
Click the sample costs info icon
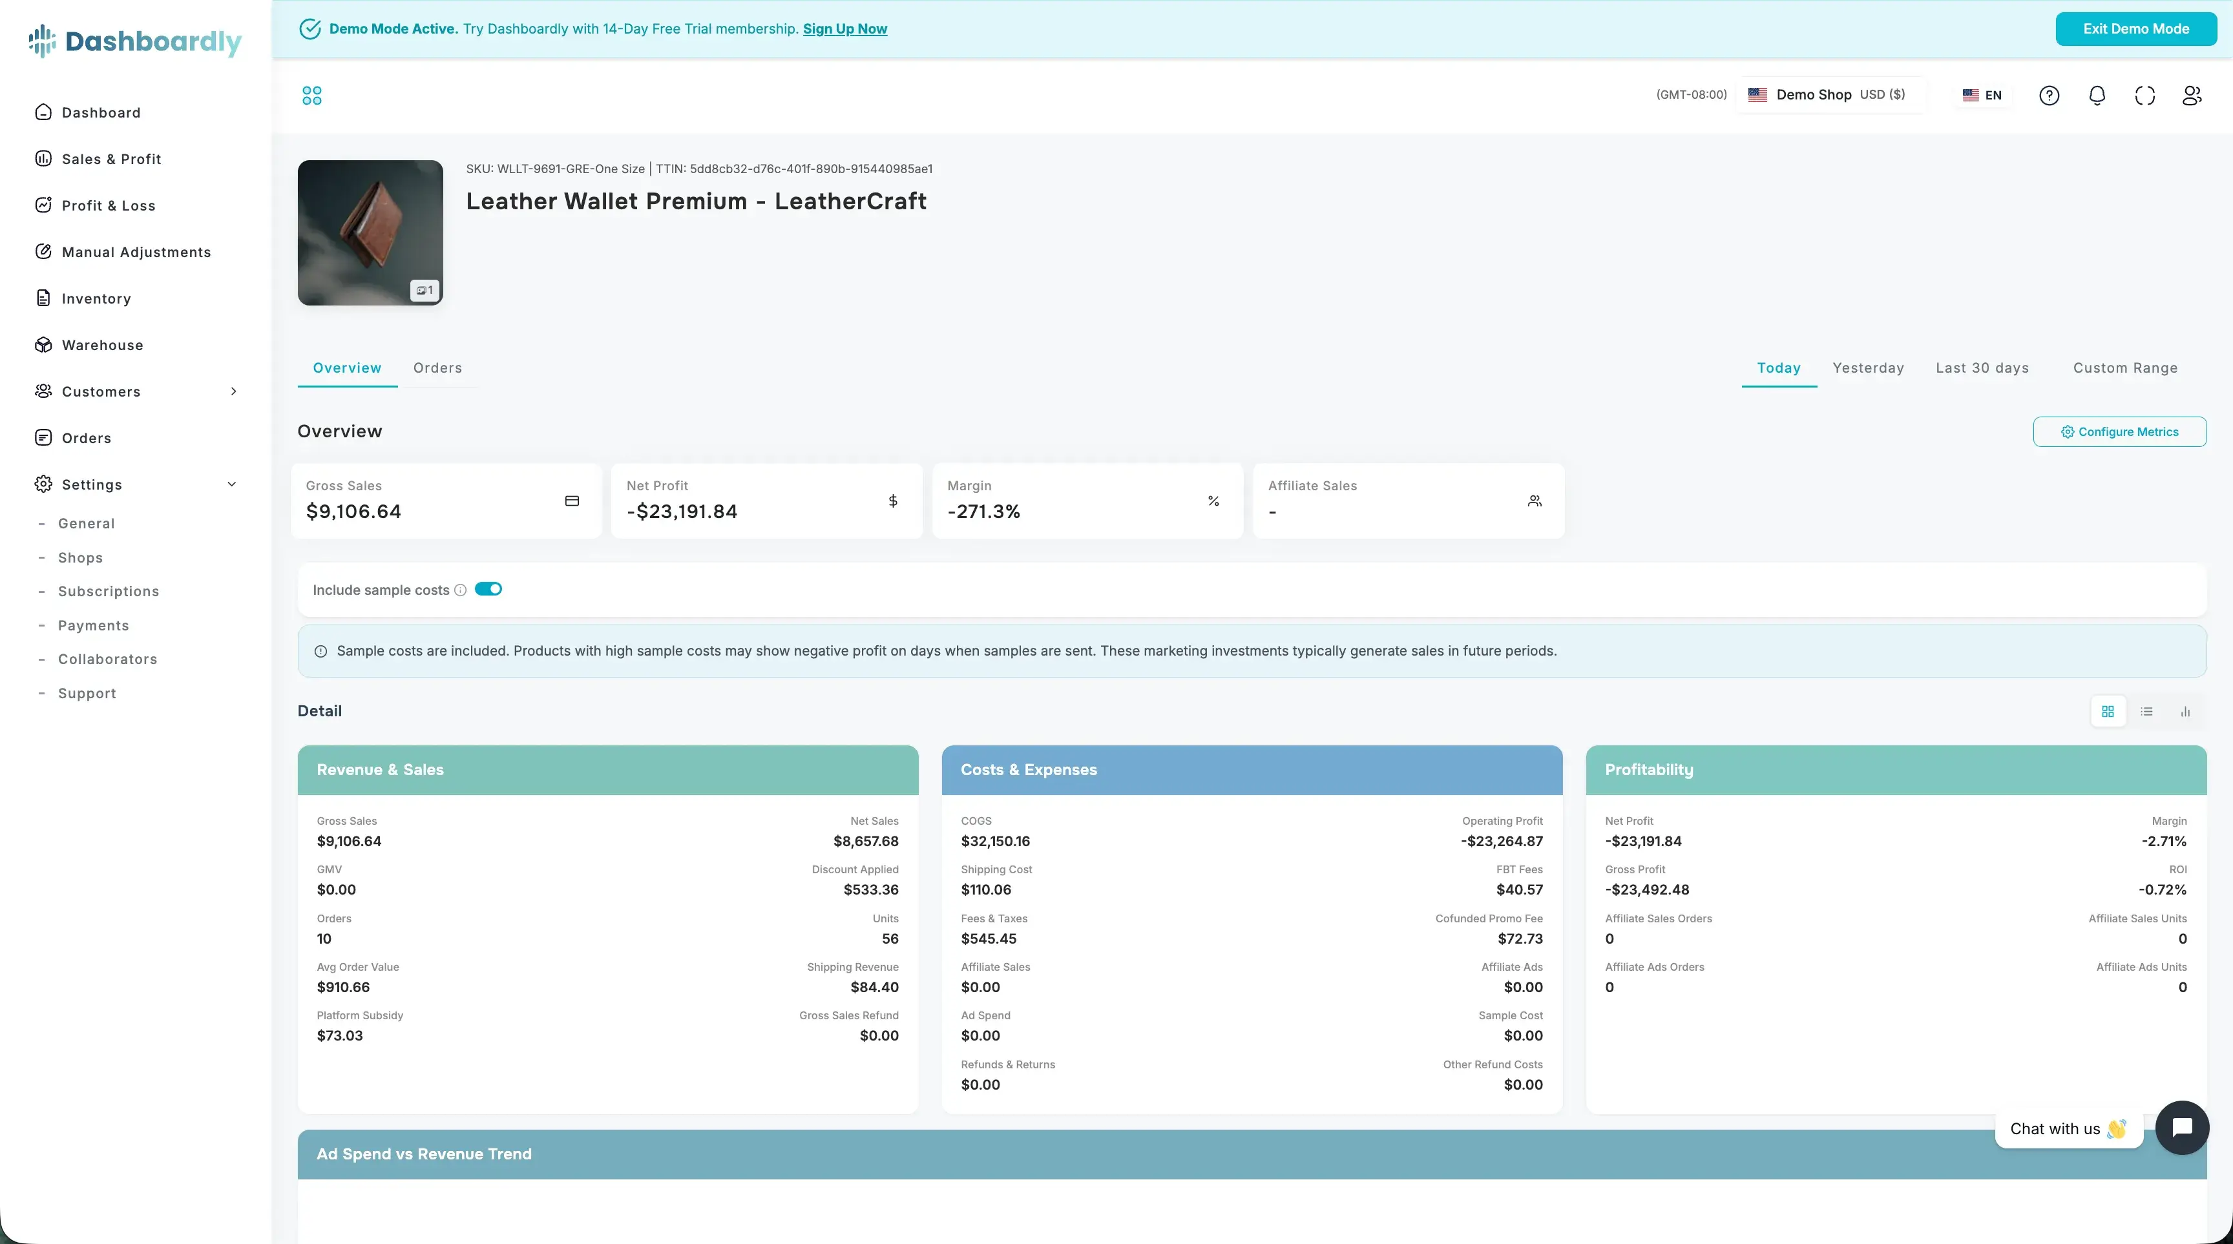tap(460, 590)
